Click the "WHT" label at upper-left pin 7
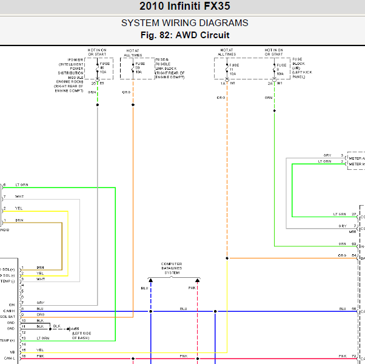Screen dimensions: 365x364 click(x=19, y=197)
